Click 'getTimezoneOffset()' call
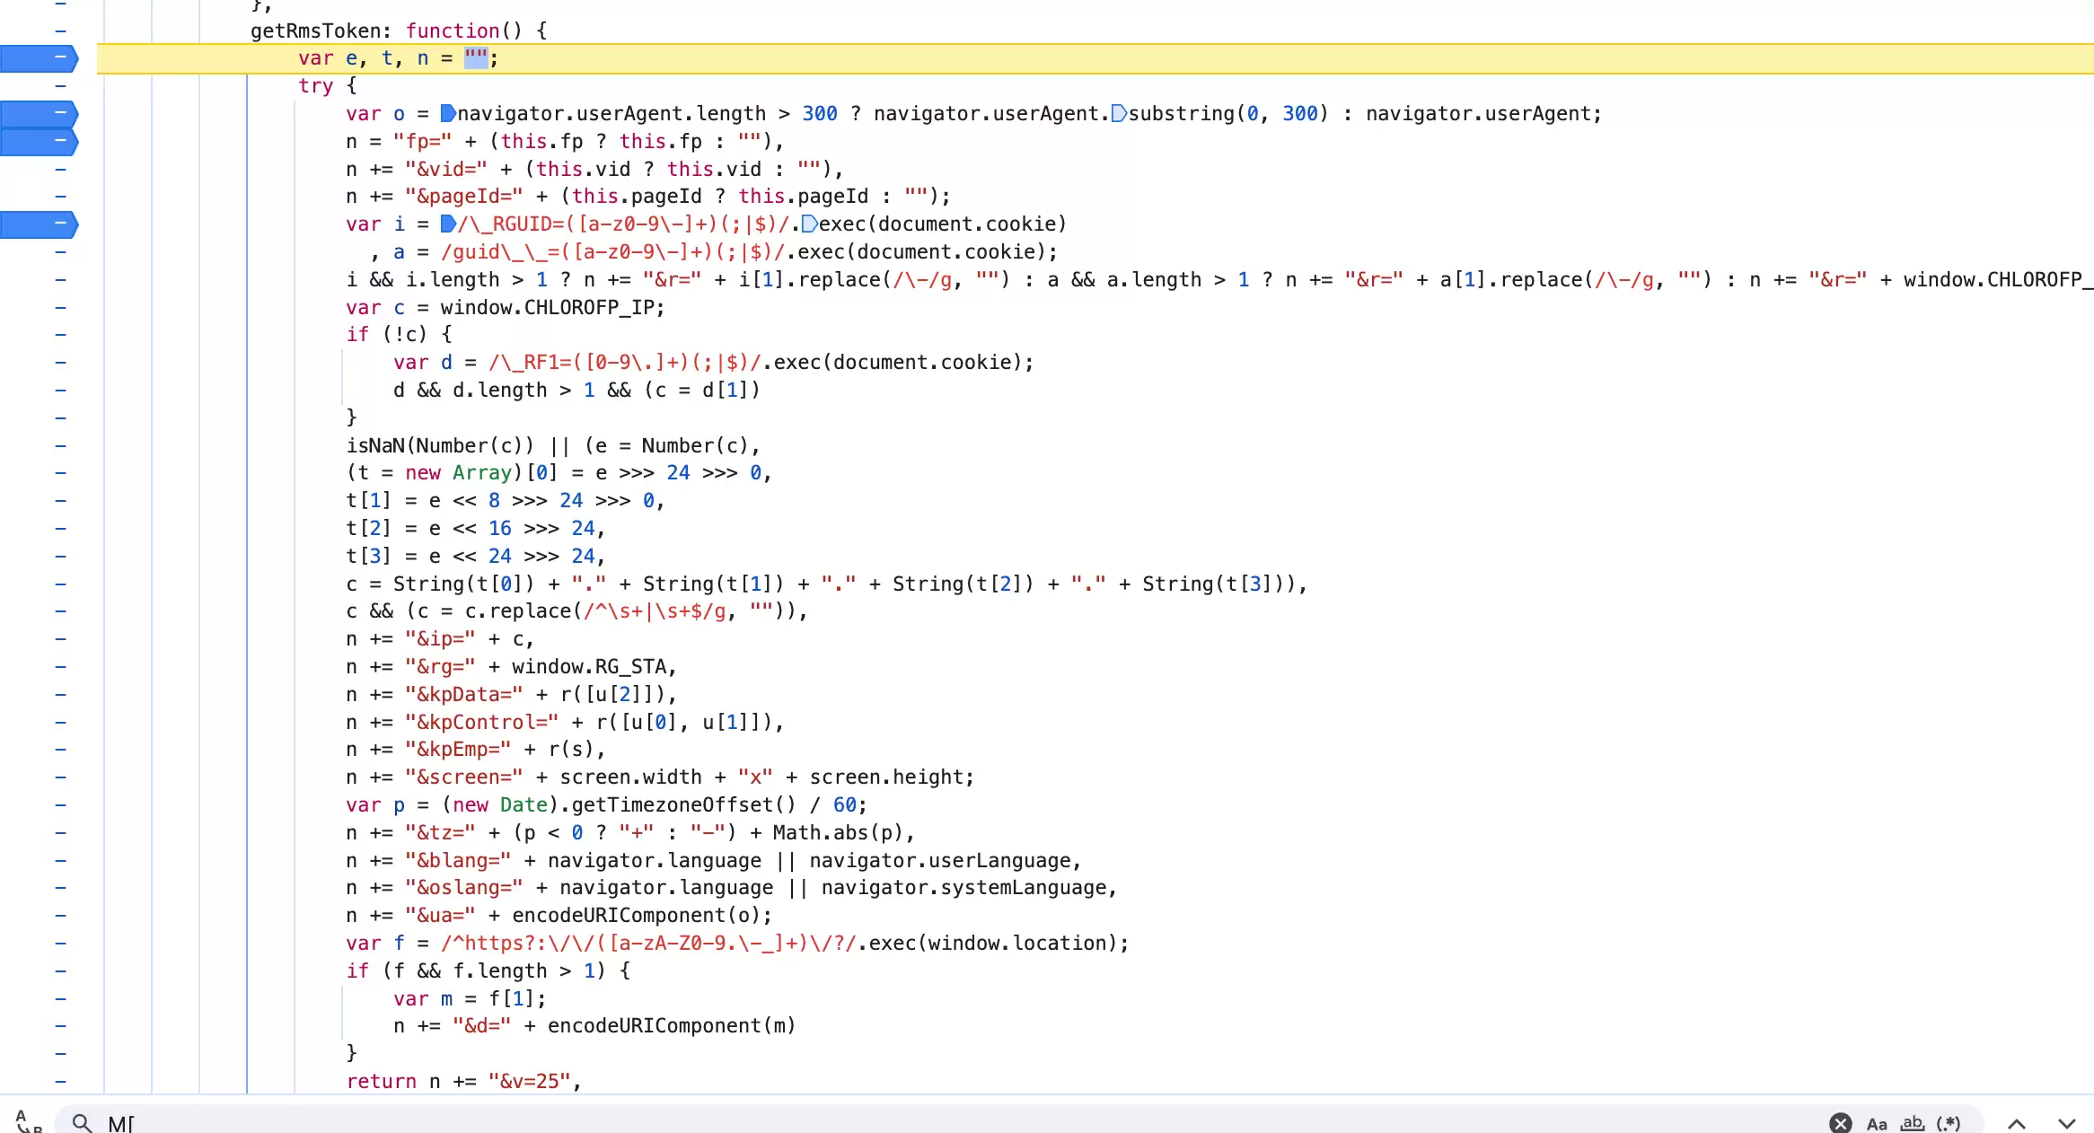Viewport: 2094px width, 1133px height. (684, 804)
